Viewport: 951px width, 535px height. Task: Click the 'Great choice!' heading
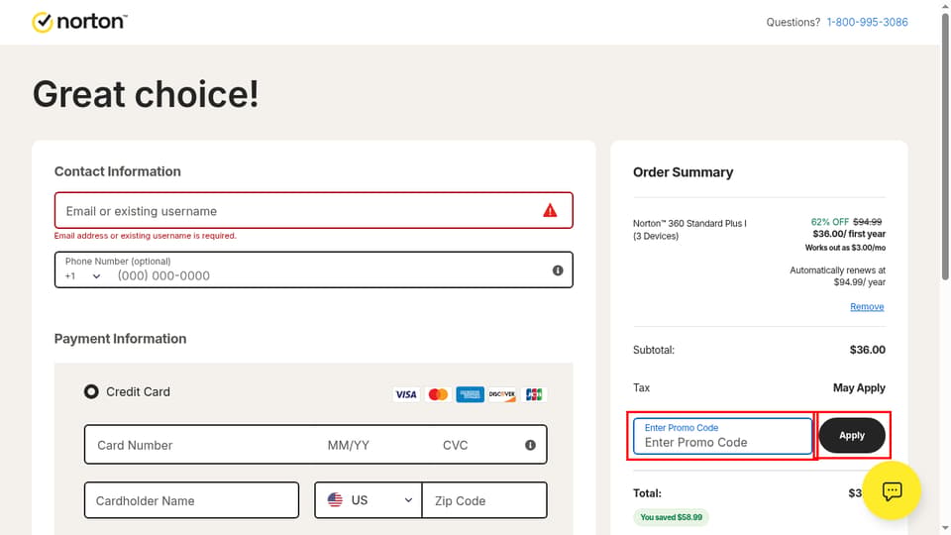(146, 95)
